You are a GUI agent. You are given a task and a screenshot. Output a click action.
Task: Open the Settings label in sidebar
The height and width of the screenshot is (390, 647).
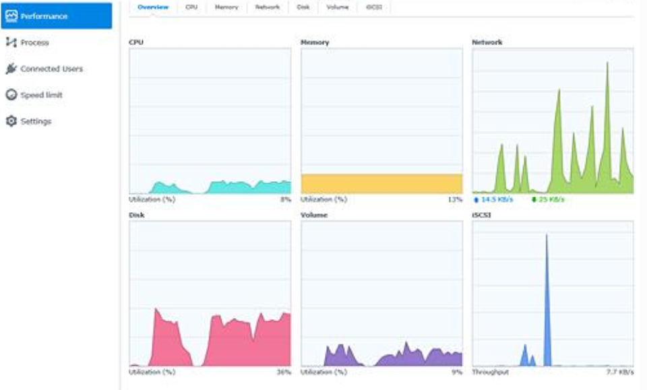36,121
